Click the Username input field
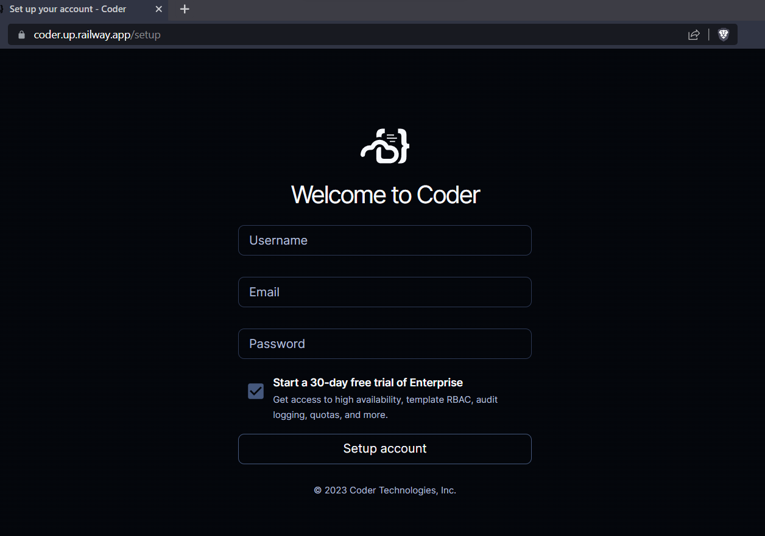Viewport: 765px width, 536px height. click(x=384, y=240)
